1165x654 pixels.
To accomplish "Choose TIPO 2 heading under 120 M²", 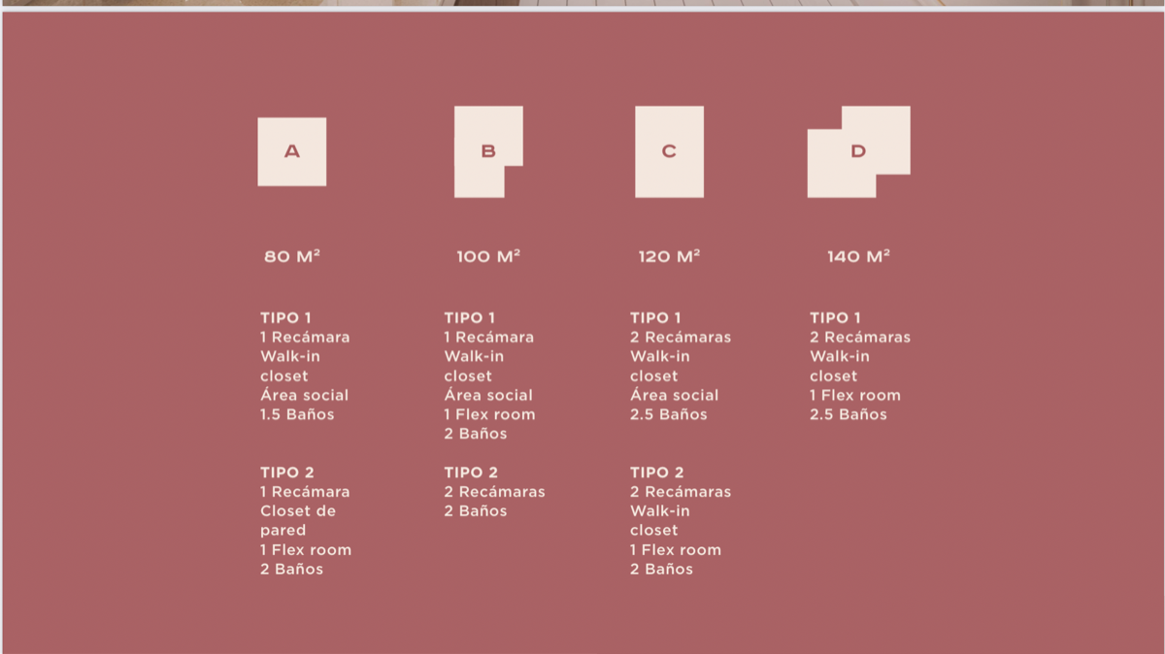I will point(656,473).
